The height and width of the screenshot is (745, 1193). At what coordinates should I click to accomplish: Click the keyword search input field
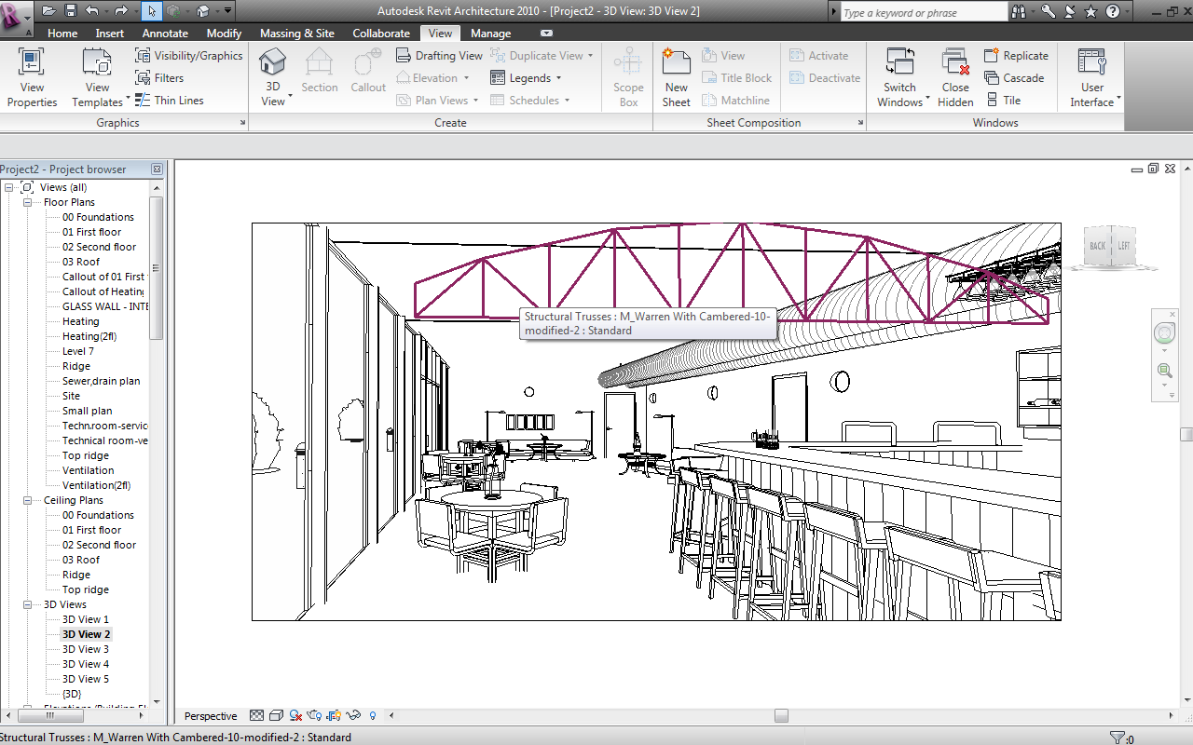923,12
